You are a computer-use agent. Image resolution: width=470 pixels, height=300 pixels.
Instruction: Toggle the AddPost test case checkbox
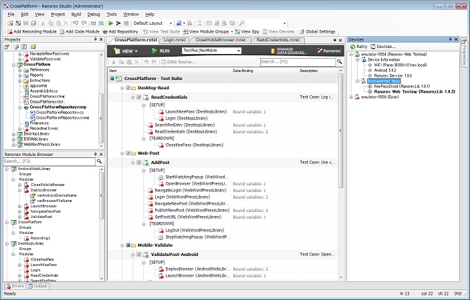coord(139,162)
